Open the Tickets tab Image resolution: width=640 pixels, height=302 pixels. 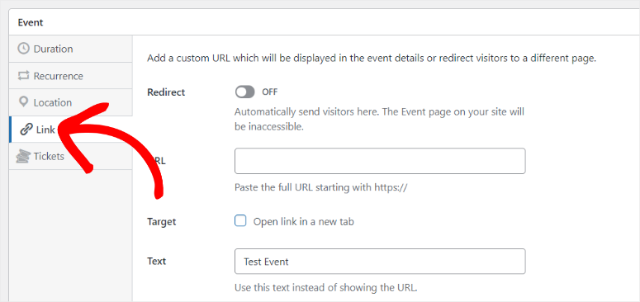click(71, 156)
